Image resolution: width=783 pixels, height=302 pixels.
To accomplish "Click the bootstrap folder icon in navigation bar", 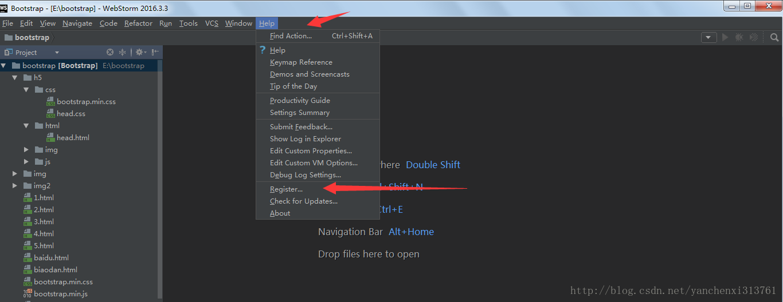I will click(x=9, y=37).
